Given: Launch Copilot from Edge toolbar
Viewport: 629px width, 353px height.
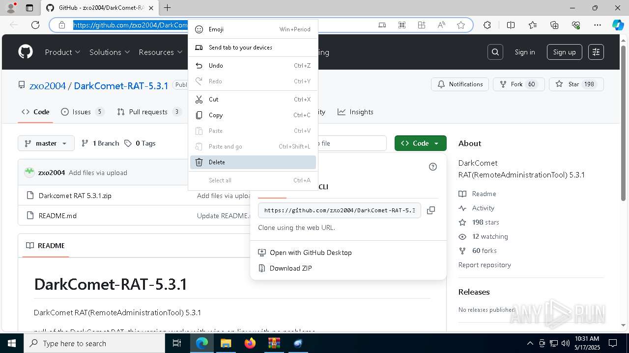Looking at the screenshot, I should click(618, 25).
